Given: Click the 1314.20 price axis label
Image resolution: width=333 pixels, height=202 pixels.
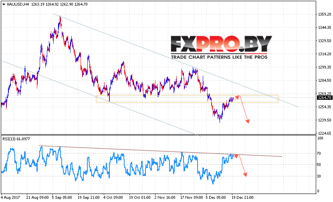Looking at the screenshot, I should point(324,54).
